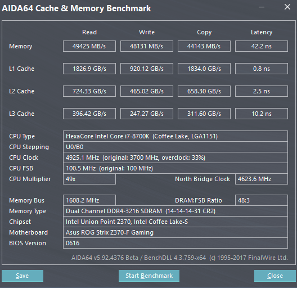Select the L1 Cache Read value

pyautogui.click(x=89, y=69)
